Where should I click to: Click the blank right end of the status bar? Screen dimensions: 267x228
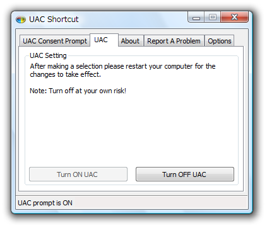coord(160,203)
